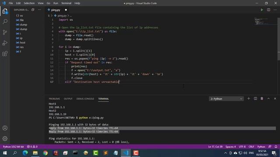Open the Source Control view
The height and width of the screenshot is (157, 280).
click(x=5, y=32)
